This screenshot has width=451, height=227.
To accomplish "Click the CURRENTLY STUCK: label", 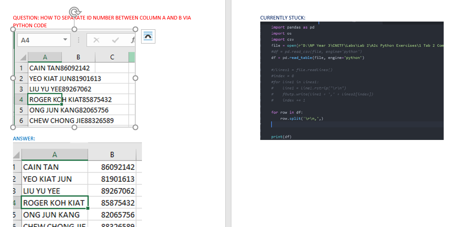I will coord(283,18).
